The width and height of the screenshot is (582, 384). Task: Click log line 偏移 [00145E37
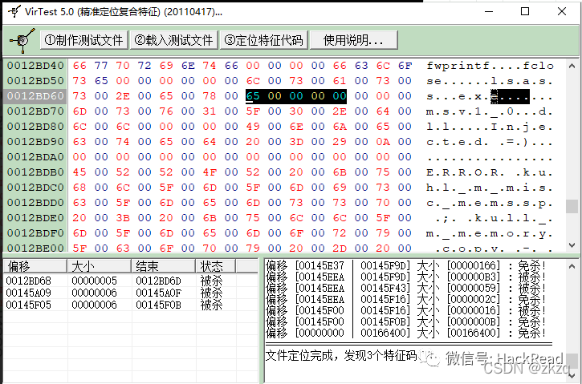tap(406, 266)
